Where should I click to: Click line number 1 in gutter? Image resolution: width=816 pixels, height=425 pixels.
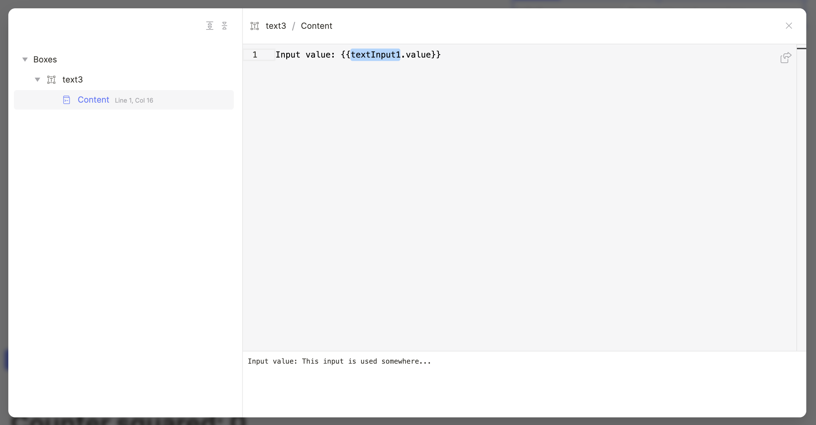tap(255, 55)
